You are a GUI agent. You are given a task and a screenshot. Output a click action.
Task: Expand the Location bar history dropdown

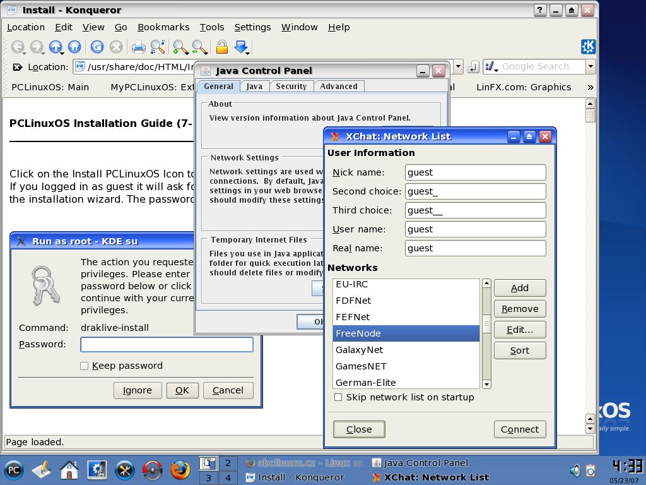click(459, 67)
